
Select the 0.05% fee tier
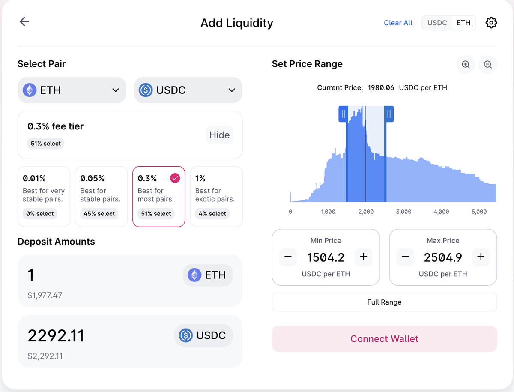pos(101,196)
